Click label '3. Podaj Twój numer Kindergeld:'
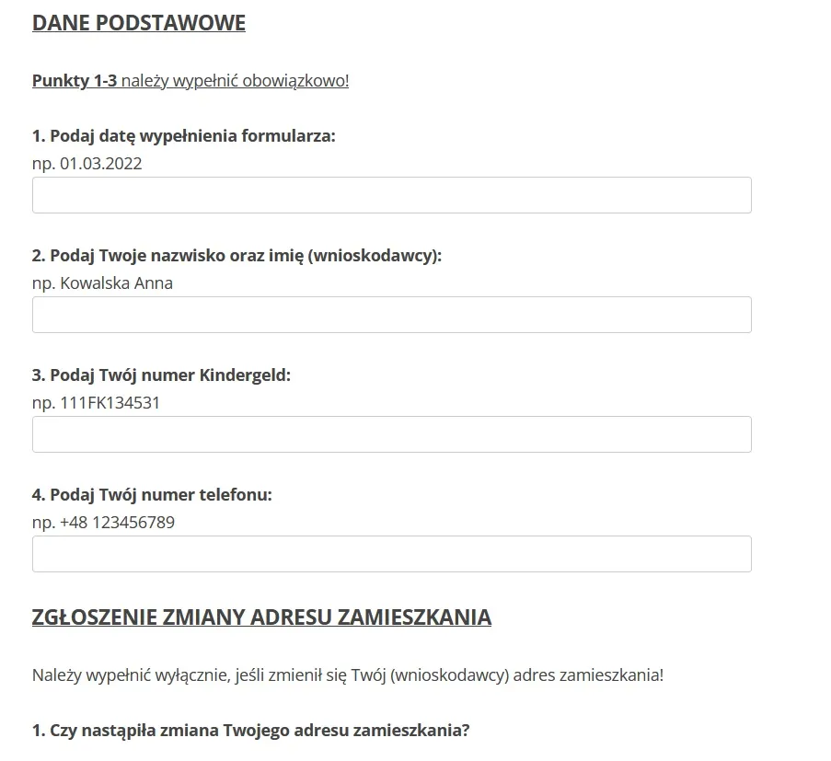The height and width of the screenshot is (761, 831). (x=161, y=375)
